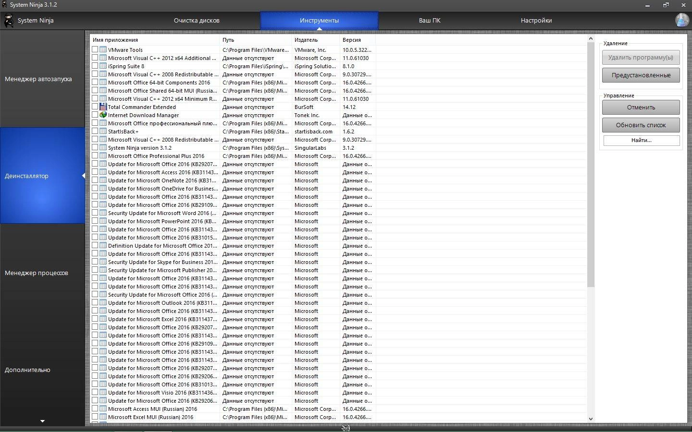Click the list scrollbar up arrow

[x=591, y=38]
